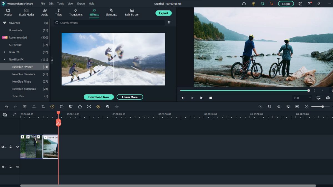The width and height of the screenshot is (333, 187).
Task: Open the Audio Mixer icon
Action: tap(288, 106)
